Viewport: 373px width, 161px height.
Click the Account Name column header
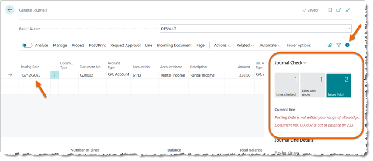[171, 67]
